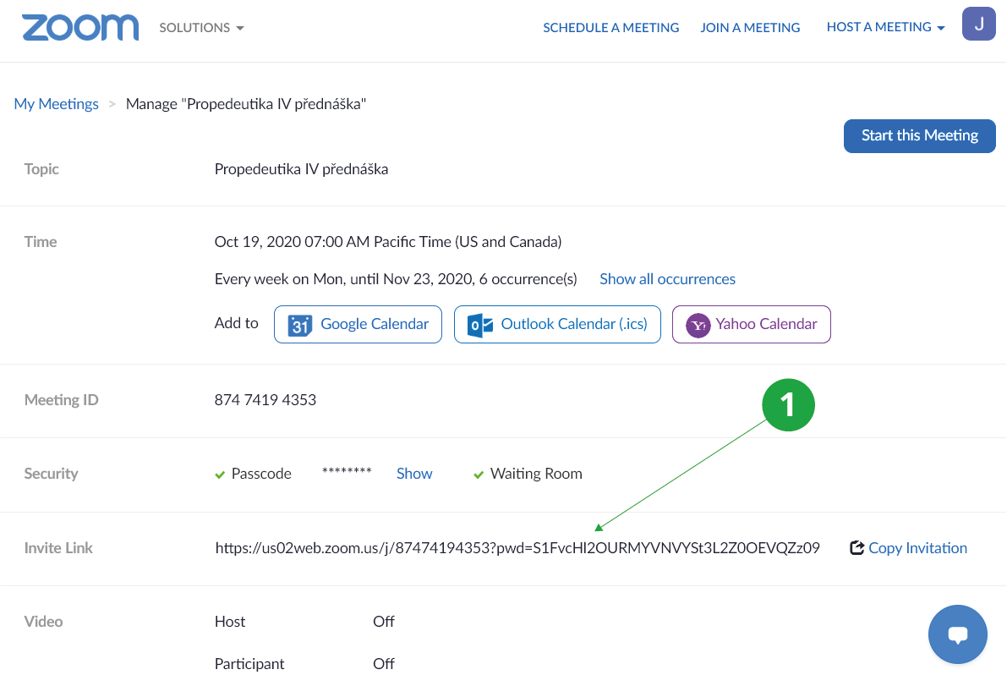The image size is (1007, 675).
Task: Click the Meeting ID number
Action: coord(265,400)
